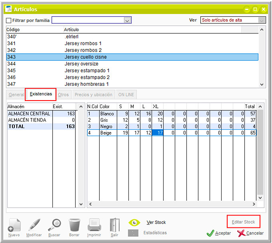Click the Modificar pencil icon
The height and width of the screenshot is (243, 272).
(34, 225)
